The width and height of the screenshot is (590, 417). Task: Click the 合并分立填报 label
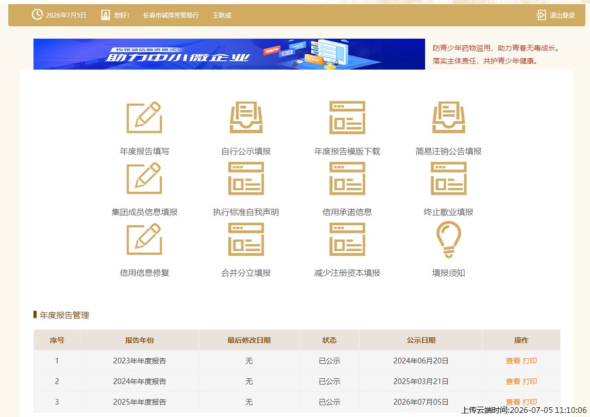246,273
